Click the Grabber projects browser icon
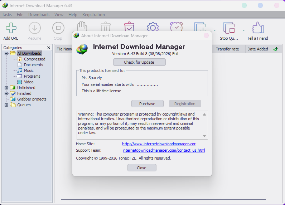Image resolution: width=285 pixels, height=205 pixels. pos(13,99)
